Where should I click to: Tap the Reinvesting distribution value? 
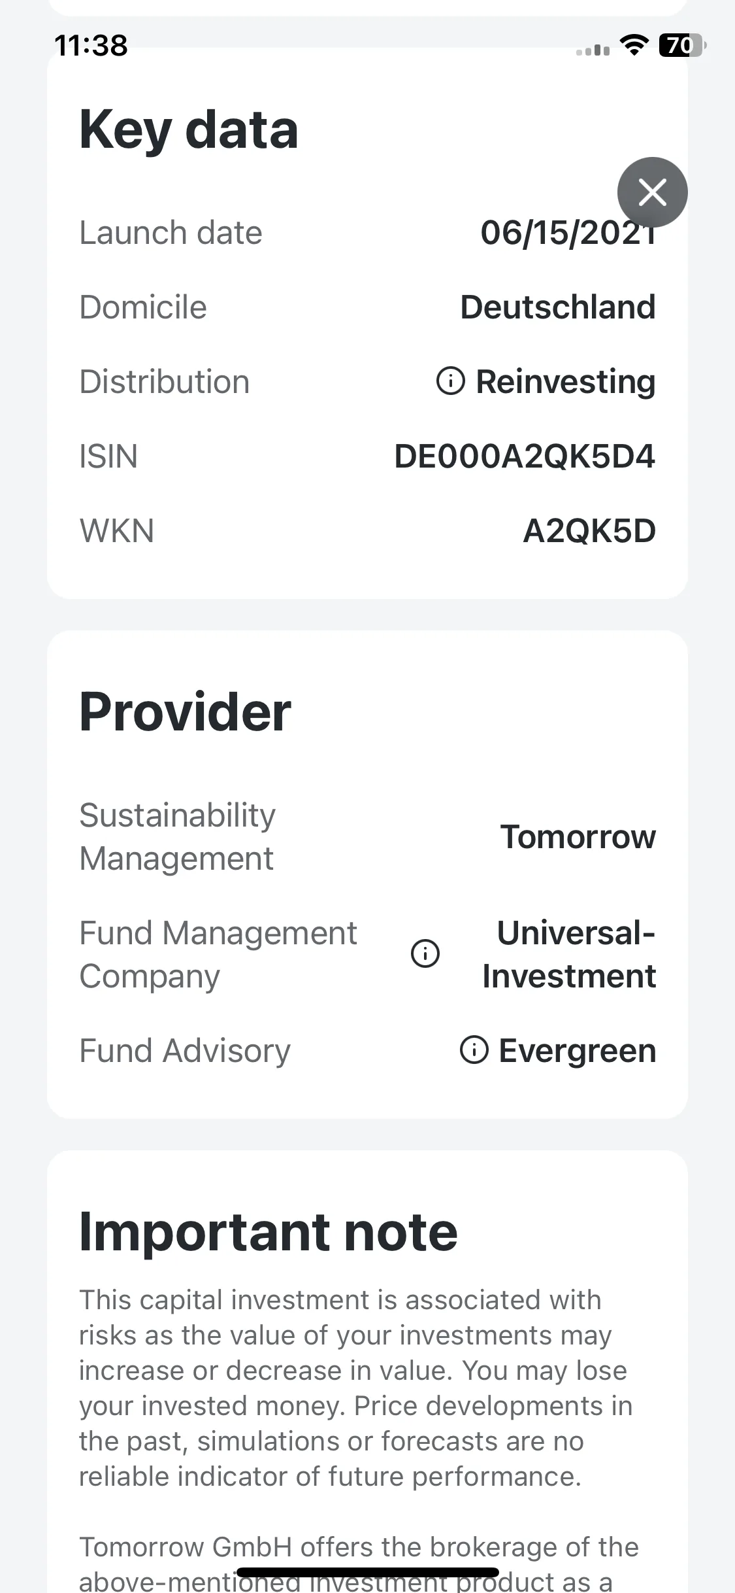click(565, 382)
